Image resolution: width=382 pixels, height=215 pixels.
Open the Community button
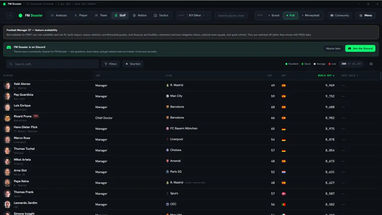point(339,15)
